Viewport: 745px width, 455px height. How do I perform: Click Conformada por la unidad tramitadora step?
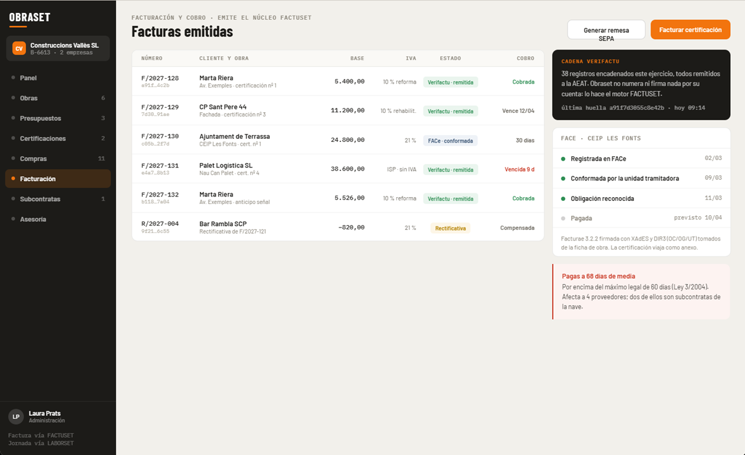pyautogui.click(x=641, y=179)
